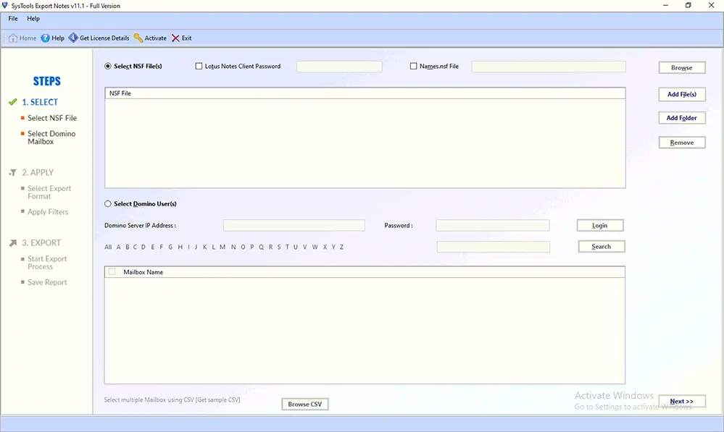Click the Browse CSV button

[304, 405]
